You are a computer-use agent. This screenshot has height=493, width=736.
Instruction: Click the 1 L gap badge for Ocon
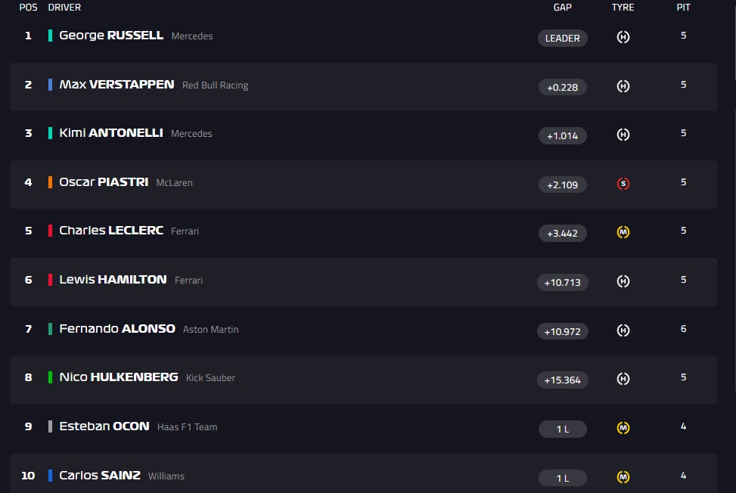562,429
